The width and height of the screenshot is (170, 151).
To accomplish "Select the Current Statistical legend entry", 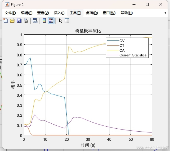I will [127, 55].
